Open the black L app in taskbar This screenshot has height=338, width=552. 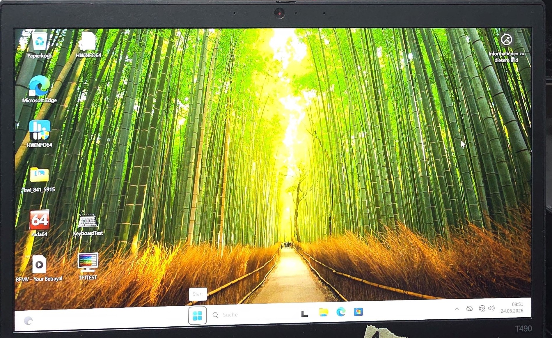(x=304, y=314)
